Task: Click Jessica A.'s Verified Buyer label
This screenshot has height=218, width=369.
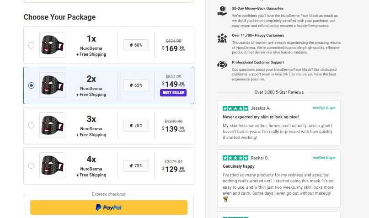Action: 324,108
